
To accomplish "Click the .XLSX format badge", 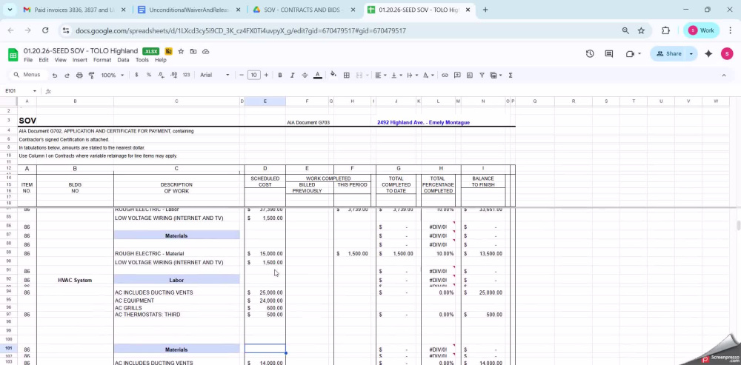I will pos(151,52).
